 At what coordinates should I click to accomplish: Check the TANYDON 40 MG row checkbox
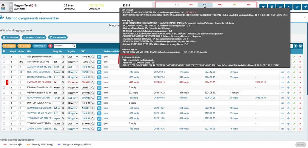coord(4,113)
